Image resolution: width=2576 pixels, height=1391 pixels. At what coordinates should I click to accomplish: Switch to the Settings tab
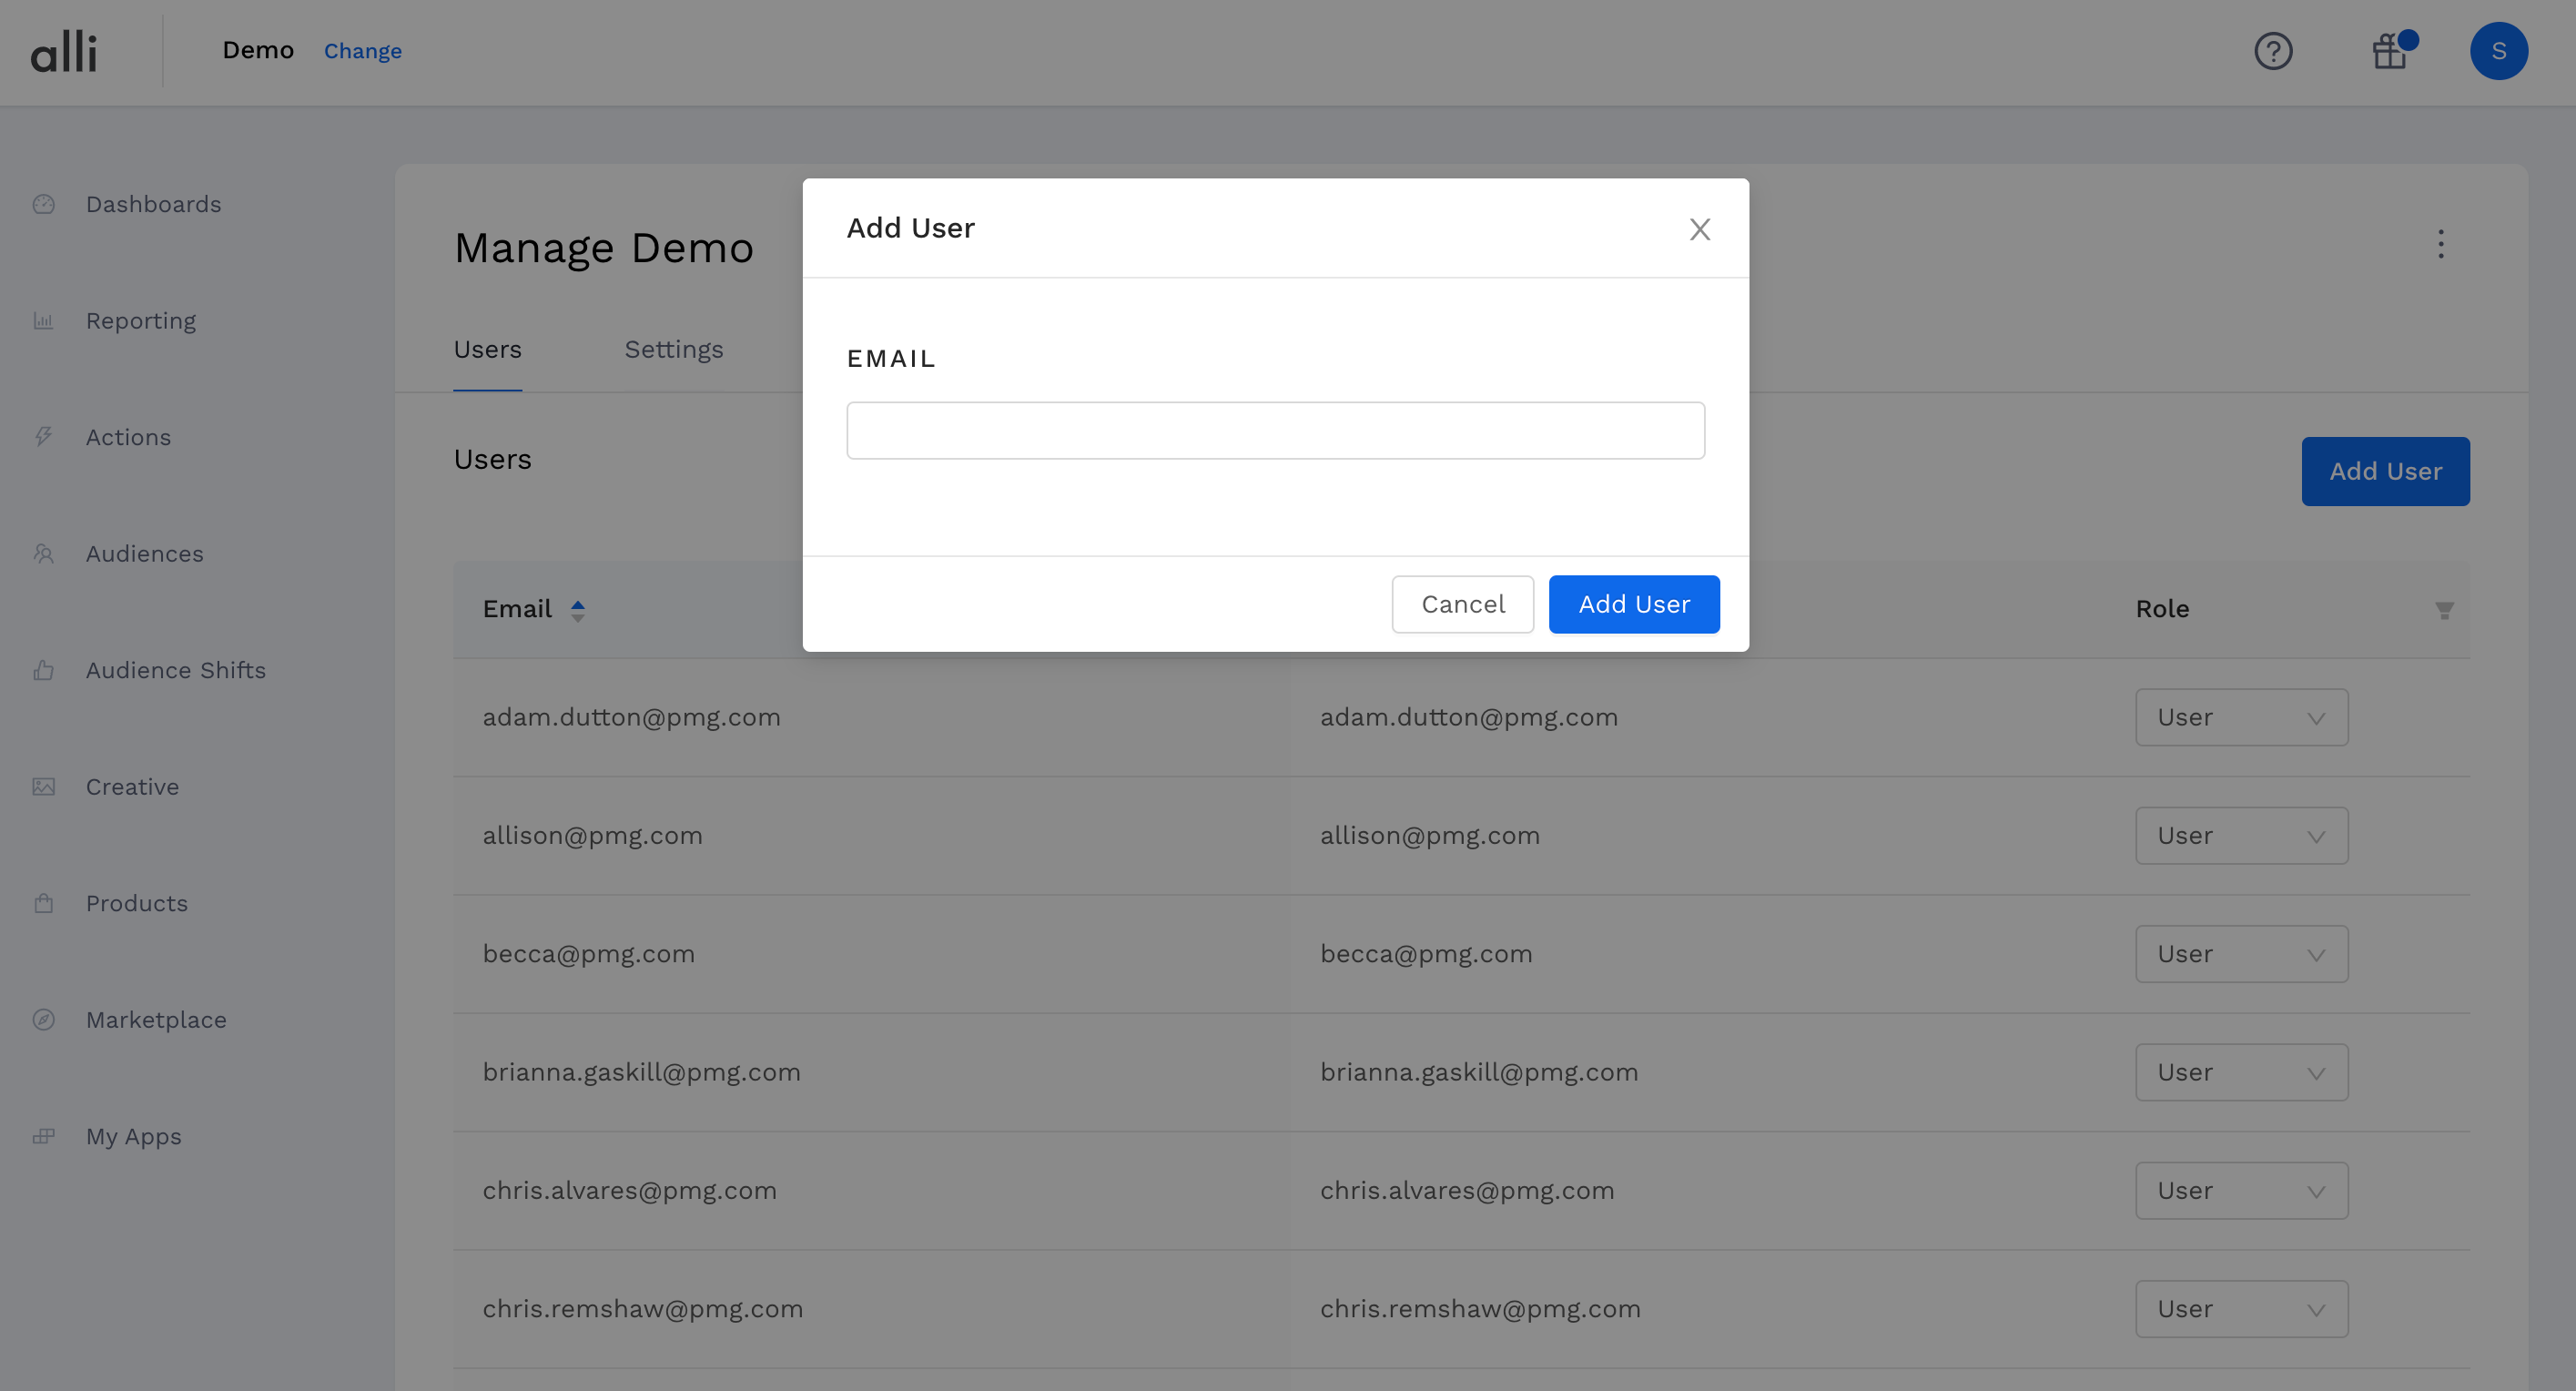(x=673, y=349)
